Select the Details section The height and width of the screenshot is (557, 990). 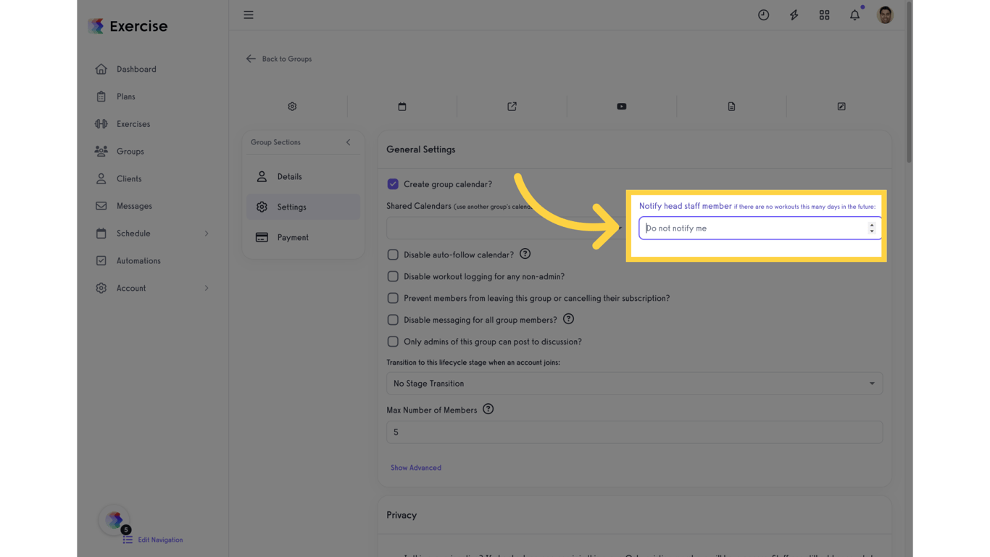[x=289, y=176]
